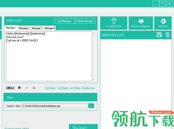Browse for a file with the ... button
Image resolution: width=174 pixels, height=129 pixels.
tap(91, 106)
